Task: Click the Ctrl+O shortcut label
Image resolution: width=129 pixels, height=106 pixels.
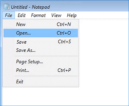Action: coord(64,33)
